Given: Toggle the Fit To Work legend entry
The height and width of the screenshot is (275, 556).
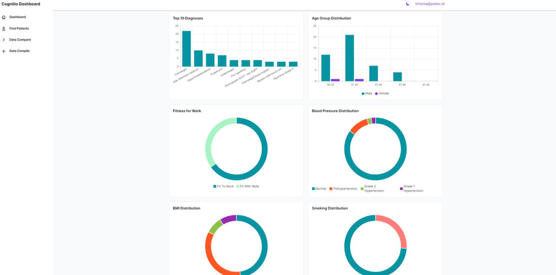Looking at the screenshot, I should [x=224, y=187].
